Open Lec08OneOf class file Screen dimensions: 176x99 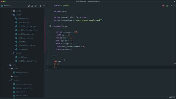tap(23, 50)
